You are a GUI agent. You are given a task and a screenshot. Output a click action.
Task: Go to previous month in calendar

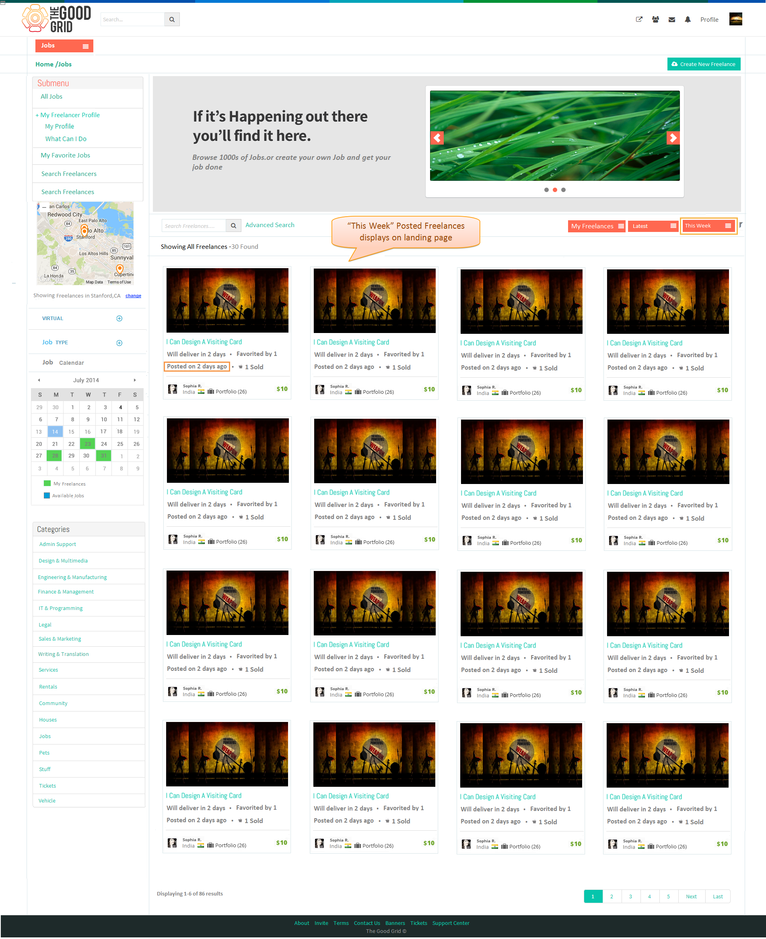[x=39, y=380]
